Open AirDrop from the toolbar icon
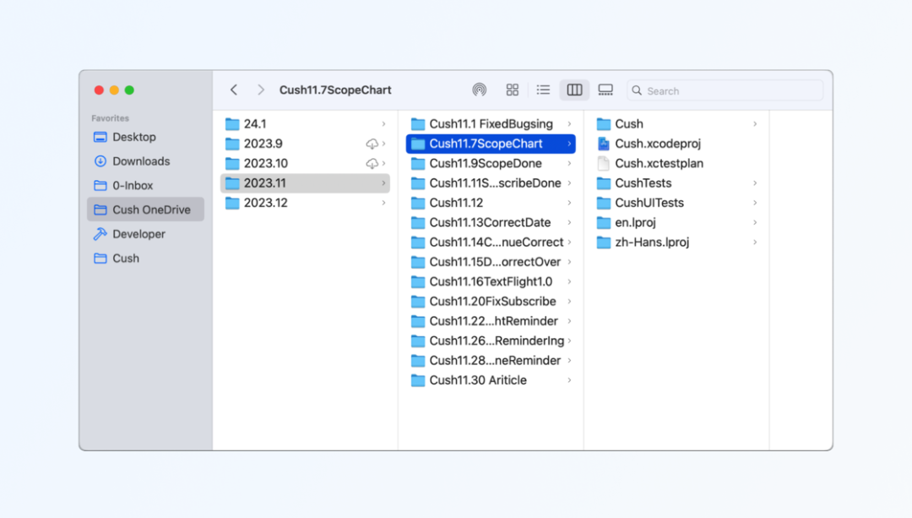The height and width of the screenshot is (518, 912). tap(480, 90)
